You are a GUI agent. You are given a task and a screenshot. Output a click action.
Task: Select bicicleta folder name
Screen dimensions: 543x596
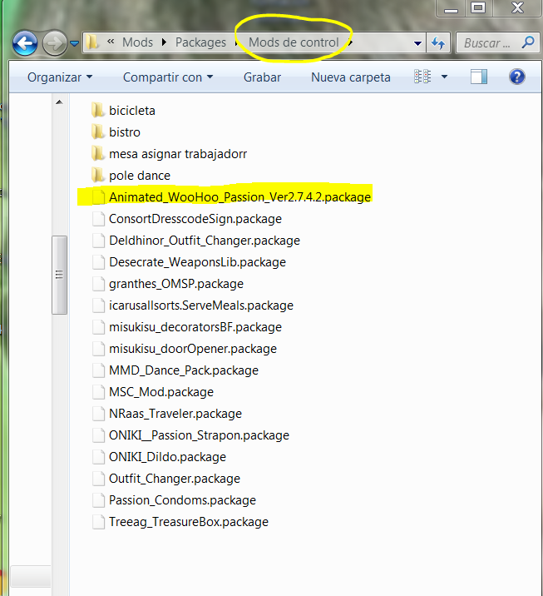point(131,111)
